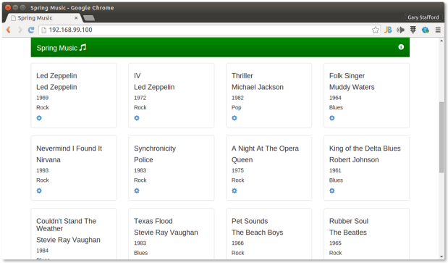Click the info icon in the green header
This screenshot has width=448, height=263.
coord(401,47)
